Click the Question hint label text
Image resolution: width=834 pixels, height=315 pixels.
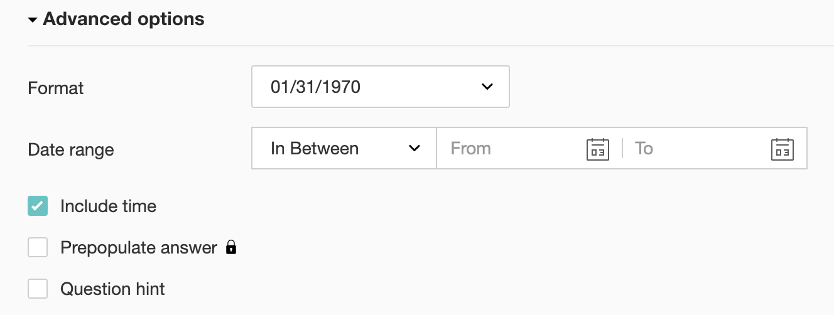[112, 289]
